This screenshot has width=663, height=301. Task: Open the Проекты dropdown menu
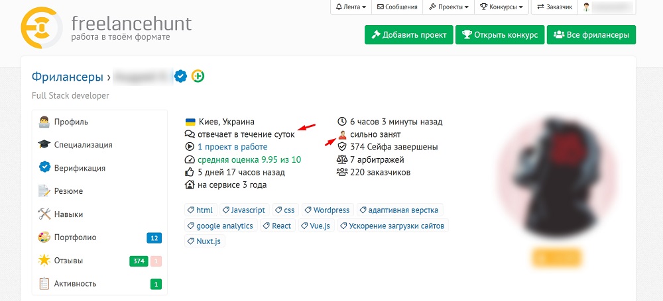[x=449, y=7]
